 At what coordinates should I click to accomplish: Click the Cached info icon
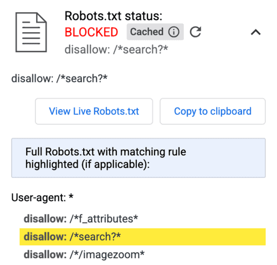[173, 32]
